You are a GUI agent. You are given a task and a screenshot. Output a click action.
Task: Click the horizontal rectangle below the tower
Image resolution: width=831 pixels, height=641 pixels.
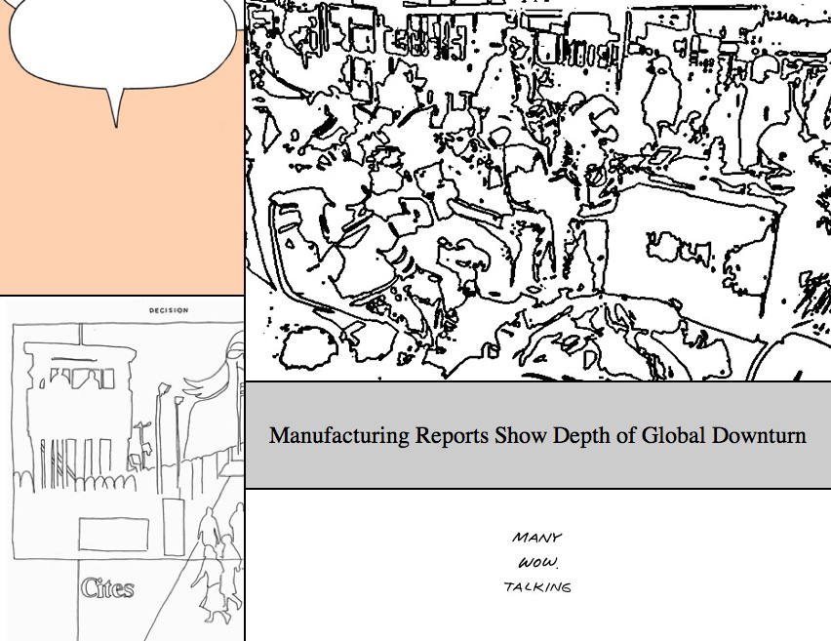pos(113,534)
